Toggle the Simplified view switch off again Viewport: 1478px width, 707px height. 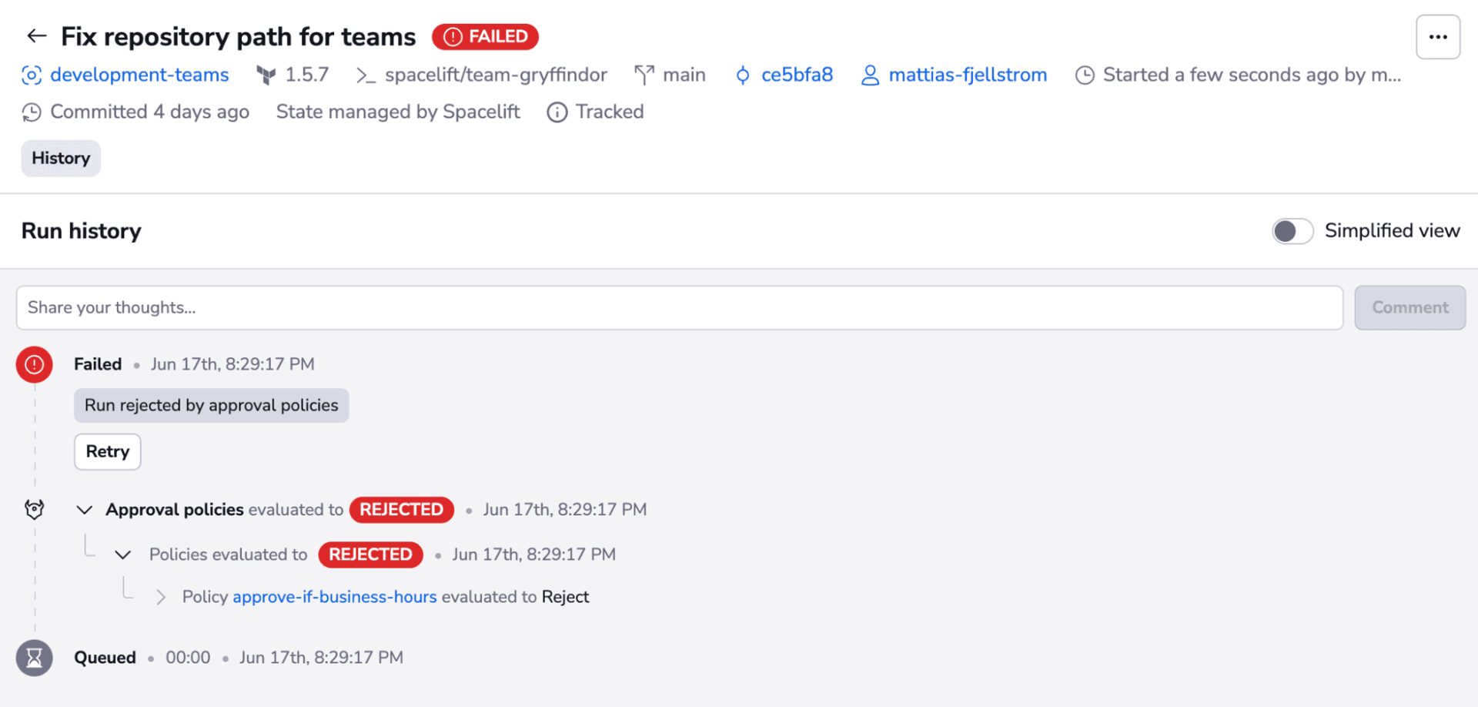[x=1292, y=231]
